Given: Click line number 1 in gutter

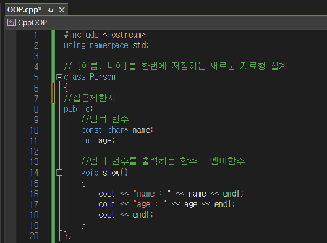Looking at the screenshot, I should 36,35.
